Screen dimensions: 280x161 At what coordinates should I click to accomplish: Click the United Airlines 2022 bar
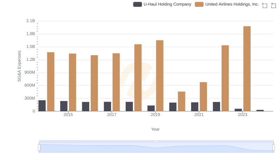coord(225,78)
